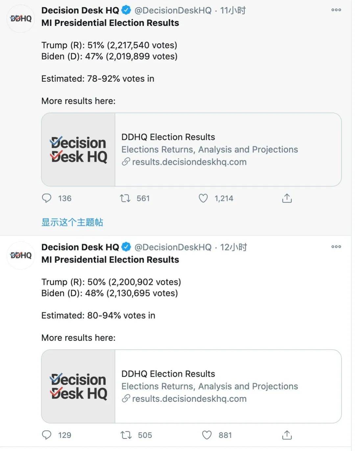Screen dimensions: 355x451
Task: Open the second tweet's DDHQ Election Results card
Action: pyautogui.click(x=191, y=386)
